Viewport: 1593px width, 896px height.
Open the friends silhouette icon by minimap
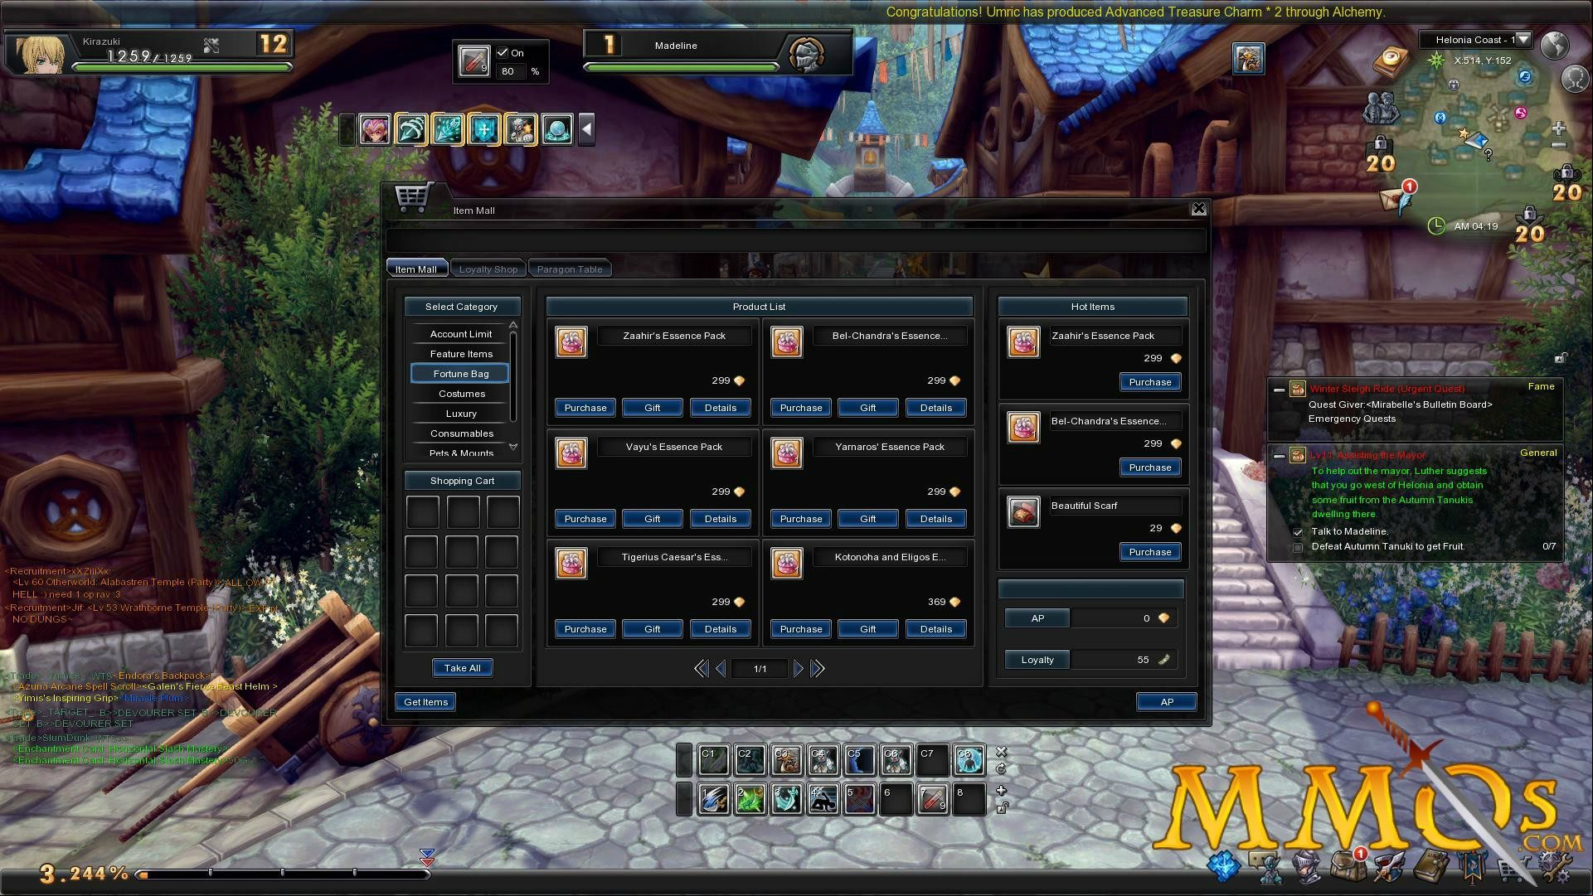coord(1382,108)
